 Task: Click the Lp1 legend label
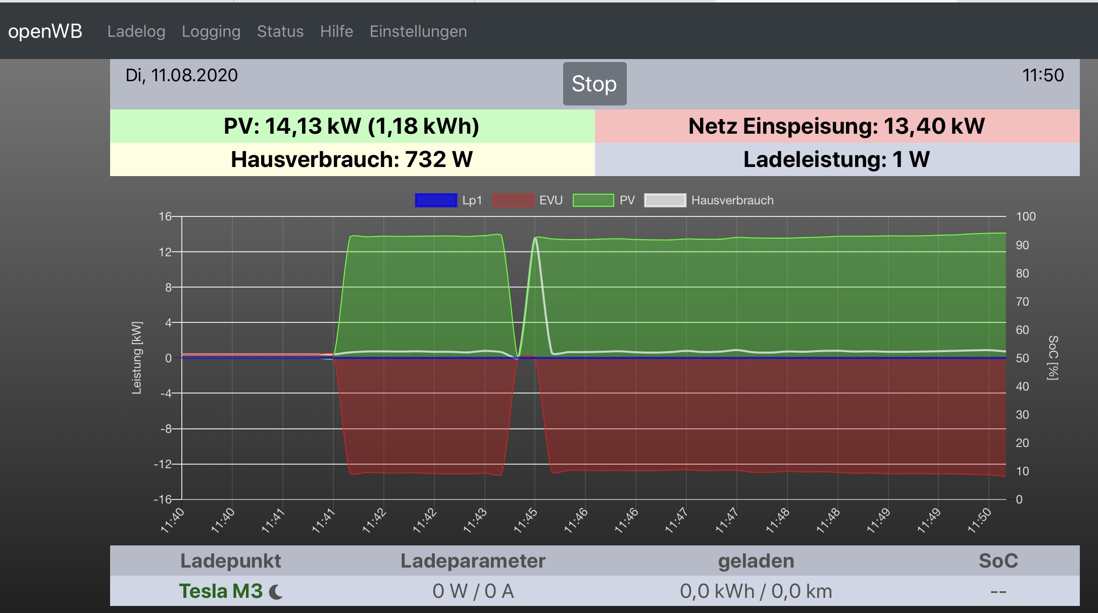click(472, 200)
